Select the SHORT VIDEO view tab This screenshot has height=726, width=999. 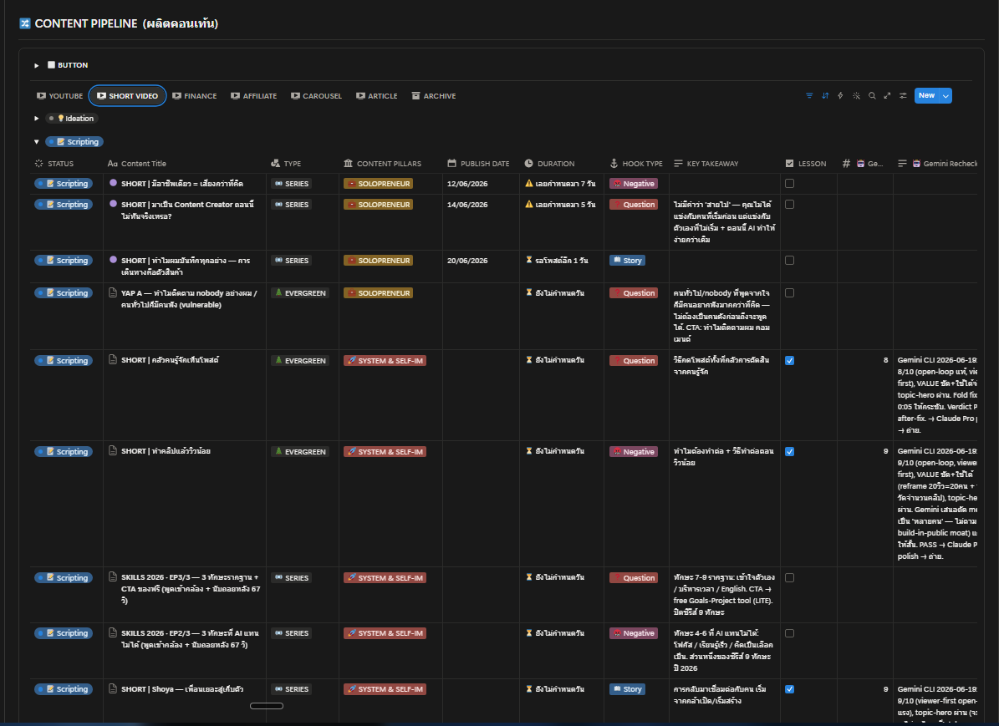click(x=127, y=96)
